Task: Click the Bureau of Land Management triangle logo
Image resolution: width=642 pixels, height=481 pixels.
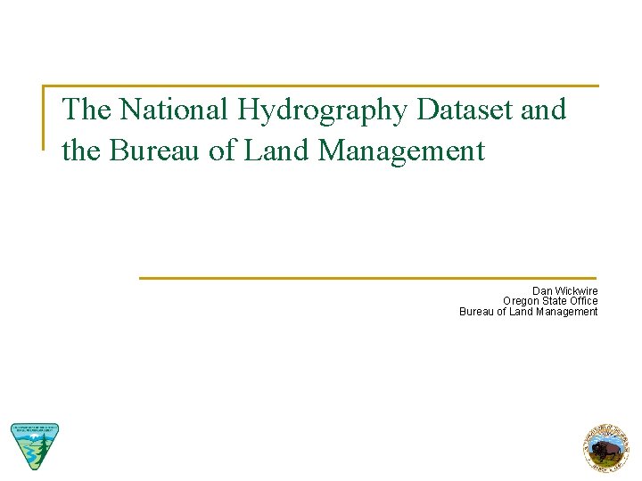Action: (35, 446)
